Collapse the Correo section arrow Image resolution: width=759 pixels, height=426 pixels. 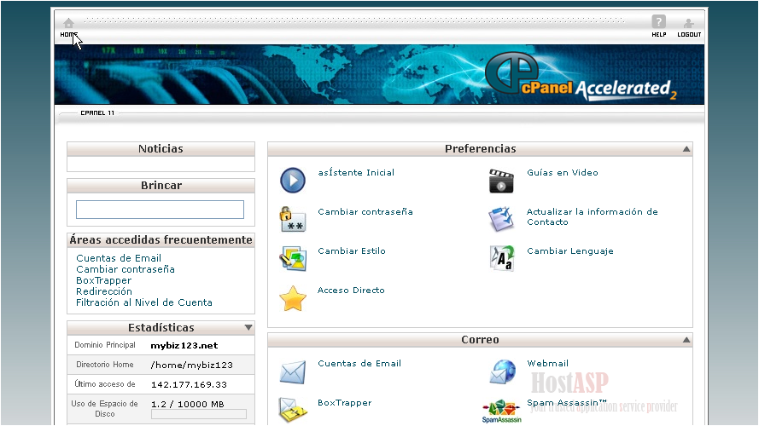[x=686, y=340]
